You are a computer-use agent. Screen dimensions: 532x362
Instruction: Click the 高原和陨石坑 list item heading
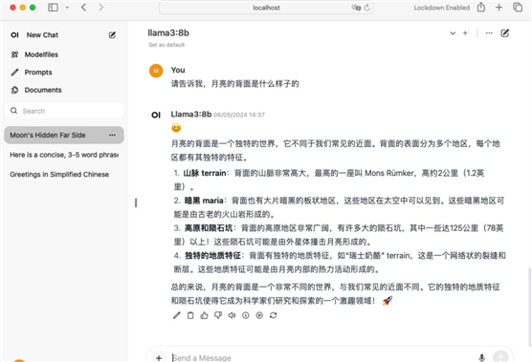[x=209, y=228]
